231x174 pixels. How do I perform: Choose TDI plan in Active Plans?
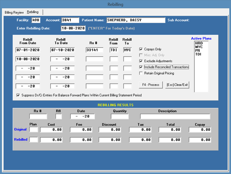click(x=198, y=53)
